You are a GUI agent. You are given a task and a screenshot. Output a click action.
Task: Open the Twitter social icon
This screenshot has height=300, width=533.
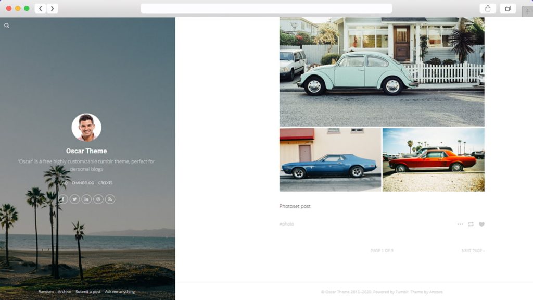point(75,199)
